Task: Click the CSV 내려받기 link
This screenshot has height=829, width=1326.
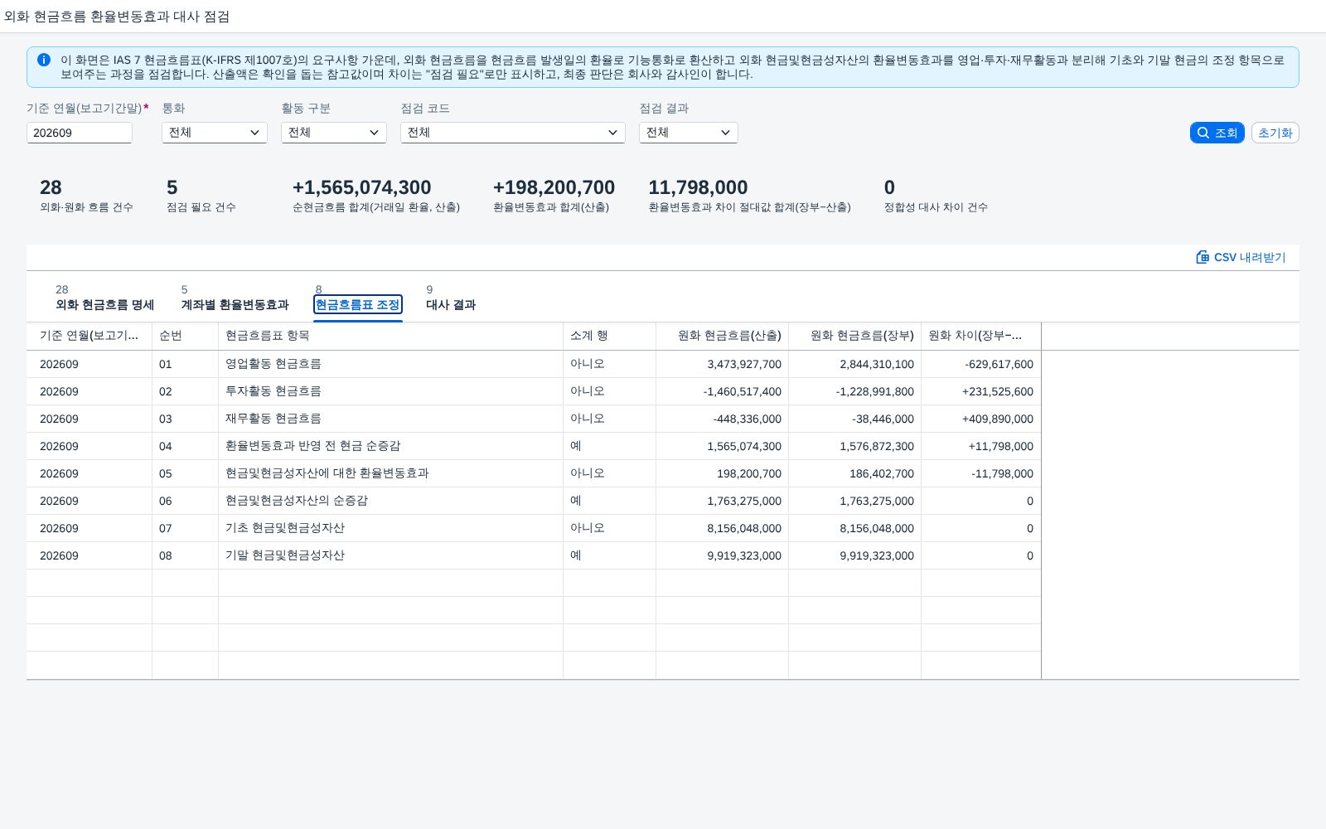Action: coord(1241,257)
